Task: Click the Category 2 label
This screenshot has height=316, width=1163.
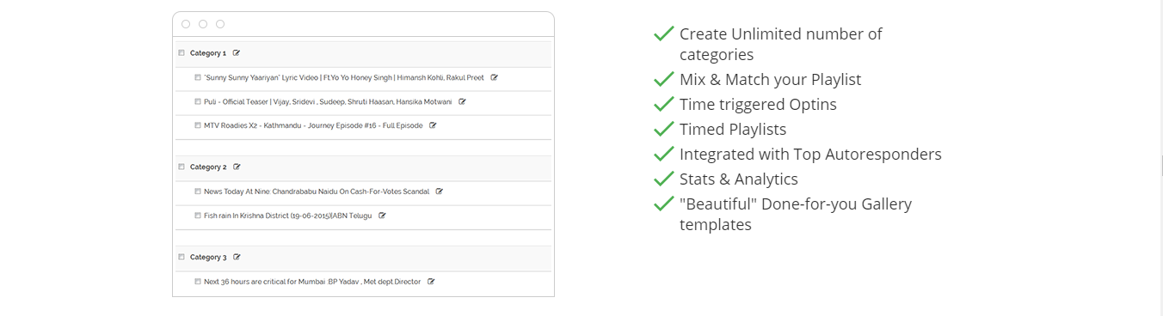Action: coord(208,167)
